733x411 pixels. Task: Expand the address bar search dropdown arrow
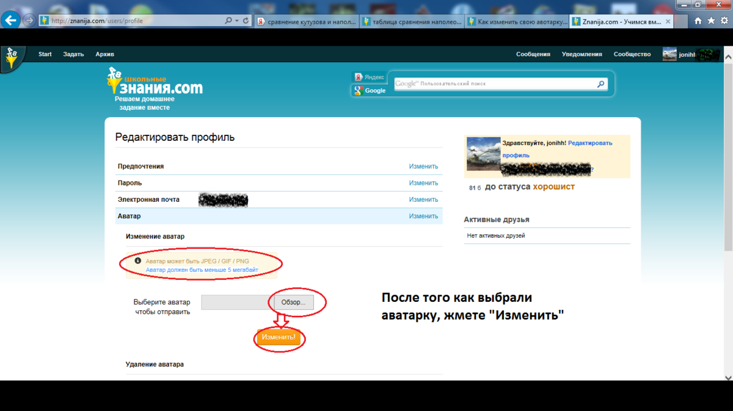[237, 20]
